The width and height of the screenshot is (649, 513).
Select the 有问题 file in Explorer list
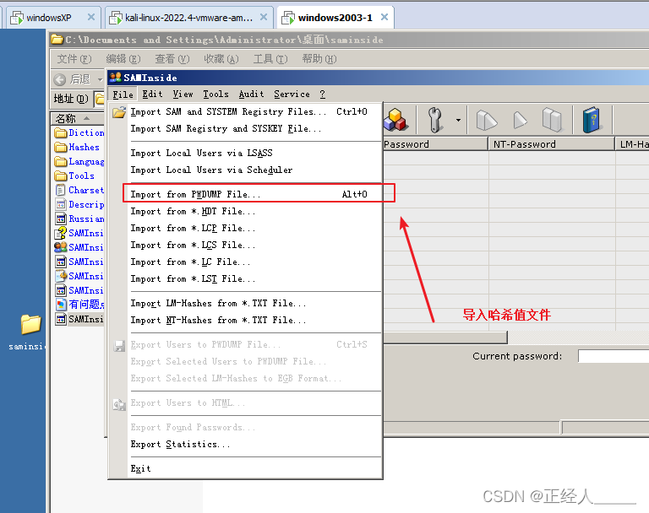(79, 305)
